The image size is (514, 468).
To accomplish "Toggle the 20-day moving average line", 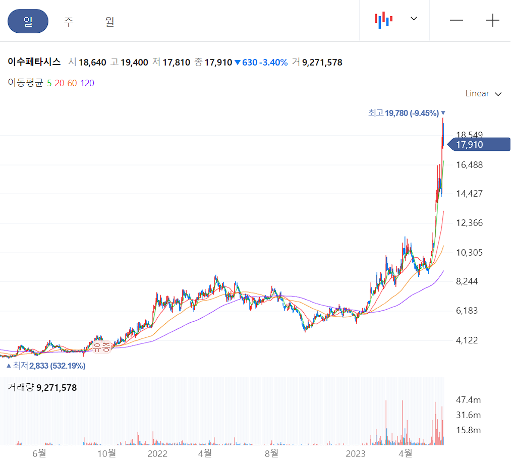I will pos(60,83).
